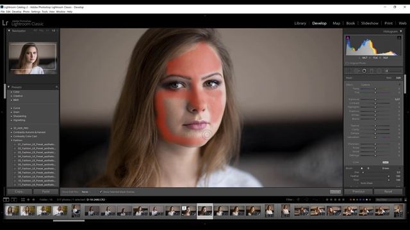Filter by yellow color label
Image resolution: width=410 pixels, height=230 pixels.
pyautogui.click(x=354, y=200)
